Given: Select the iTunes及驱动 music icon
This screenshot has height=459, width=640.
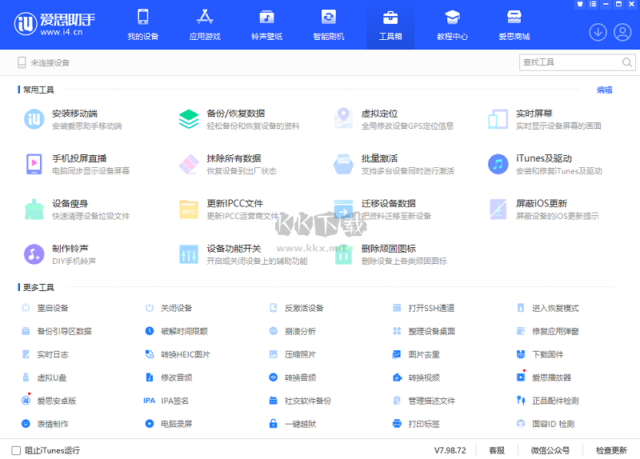Looking at the screenshot, I should click(498, 164).
